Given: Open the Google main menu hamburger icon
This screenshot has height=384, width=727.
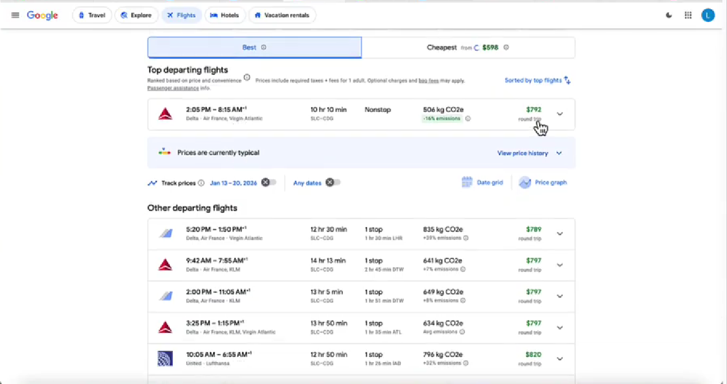Looking at the screenshot, I should click(x=15, y=15).
